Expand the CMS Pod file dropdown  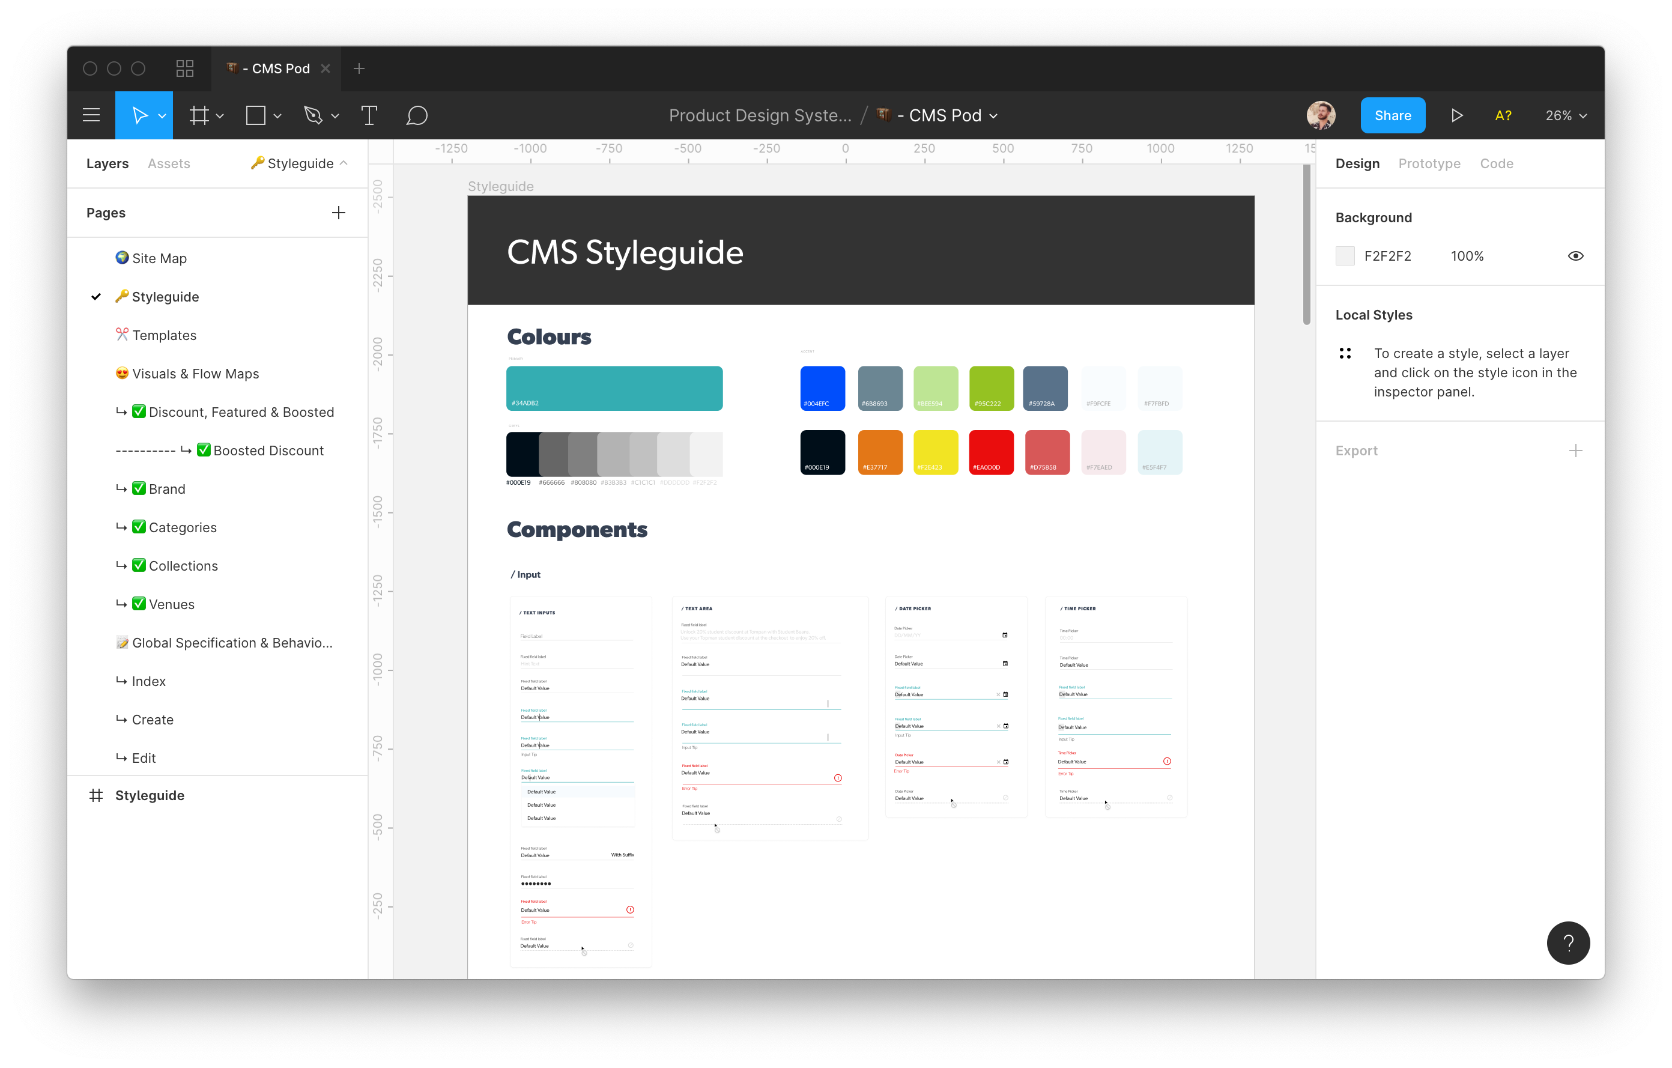pyautogui.click(x=992, y=115)
